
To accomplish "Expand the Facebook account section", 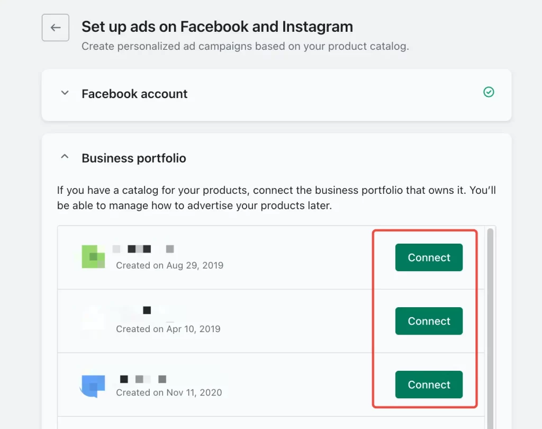I will [x=65, y=93].
